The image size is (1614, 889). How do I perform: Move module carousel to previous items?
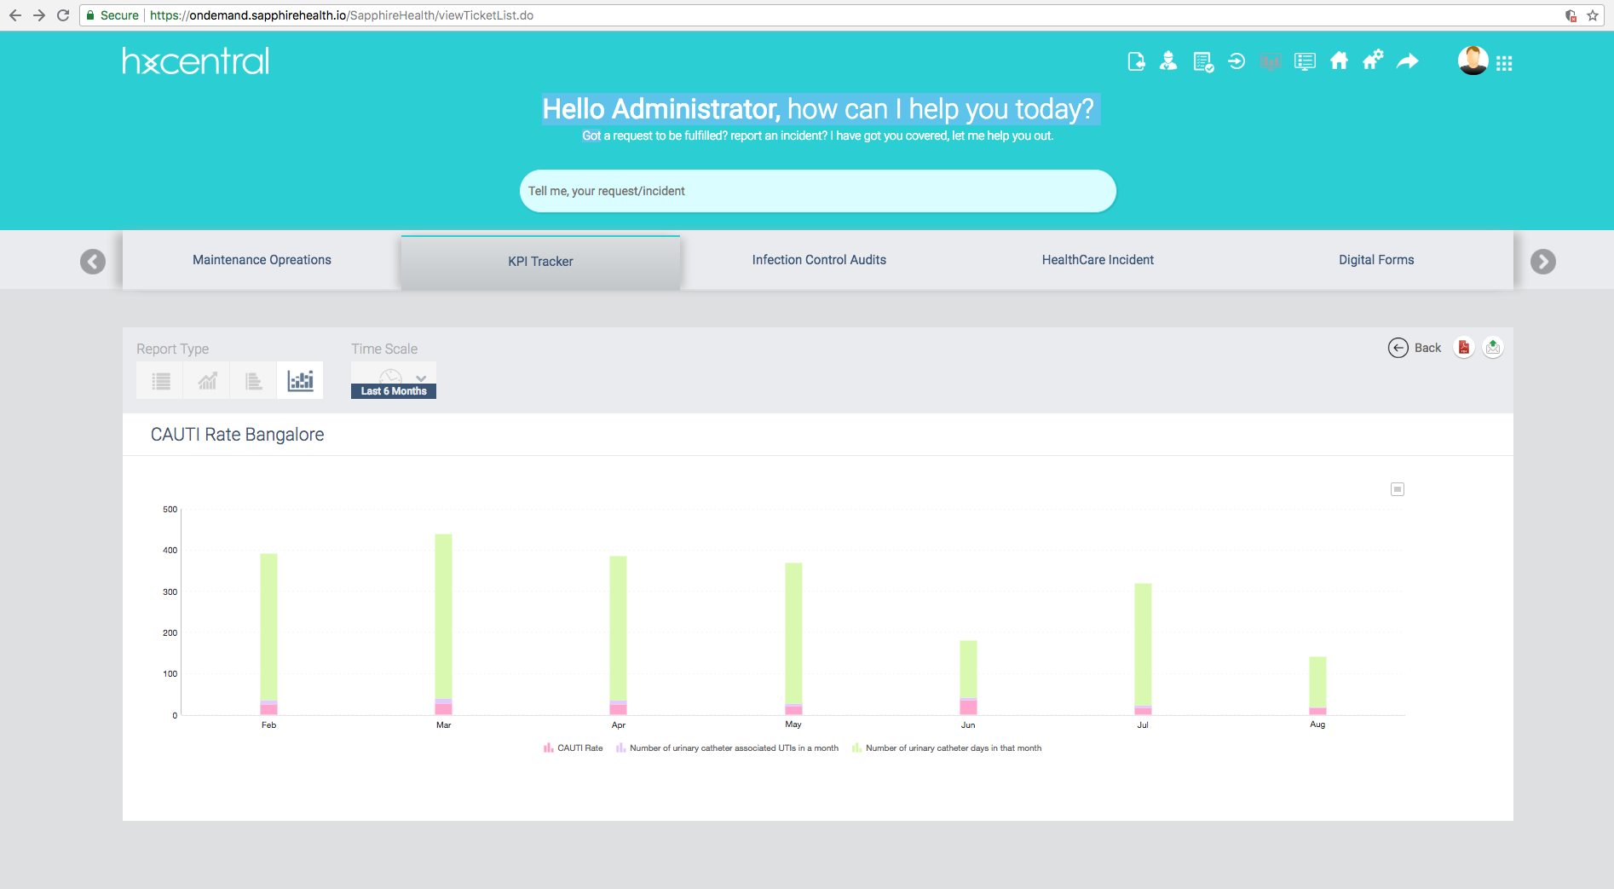(x=93, y=262)
